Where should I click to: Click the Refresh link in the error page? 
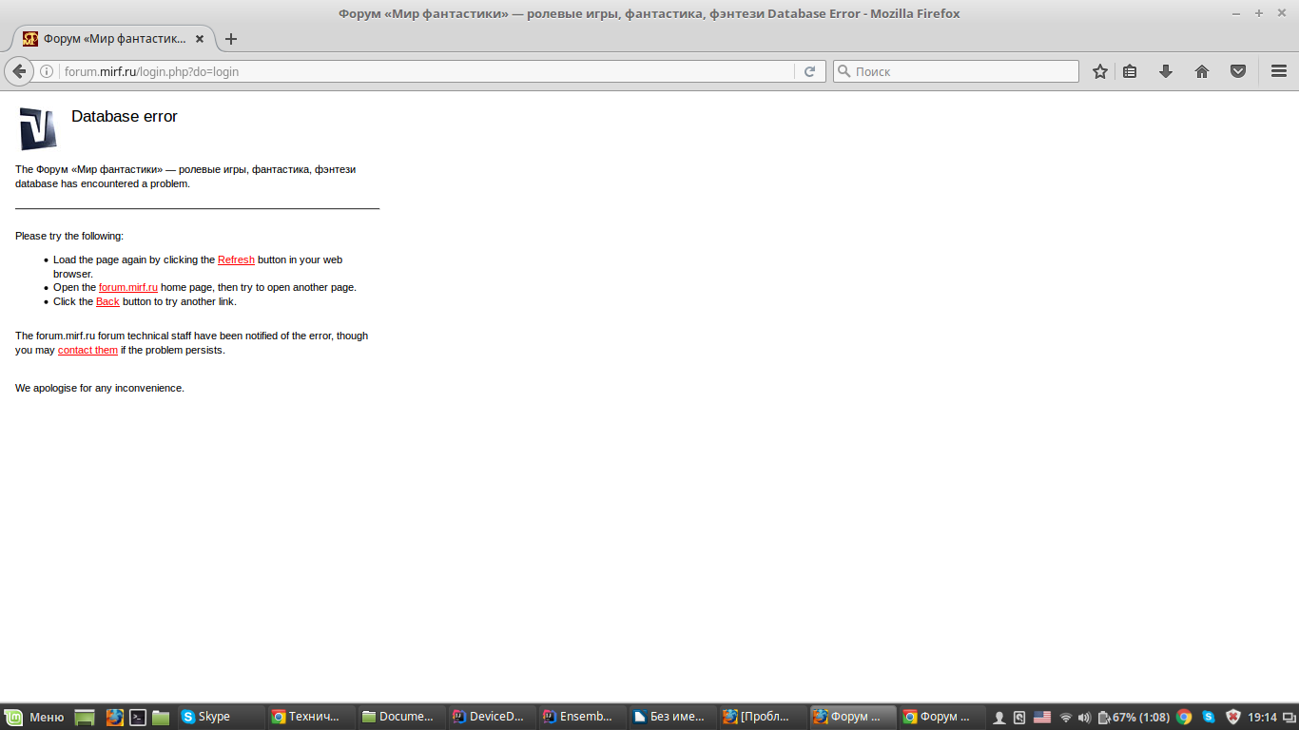tap(236, 259)
